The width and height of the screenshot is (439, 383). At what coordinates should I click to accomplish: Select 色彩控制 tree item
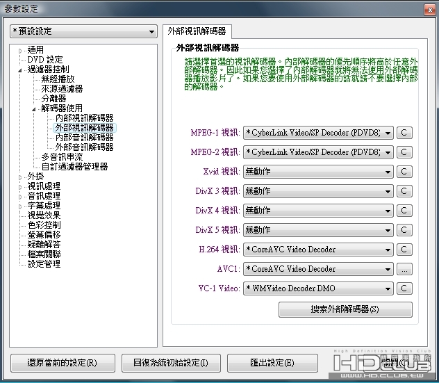tap(44, 225)
